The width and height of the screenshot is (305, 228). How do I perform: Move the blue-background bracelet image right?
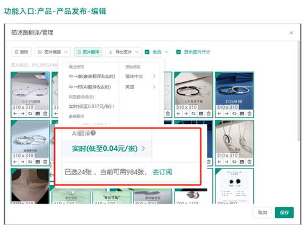[x=227, y=114]
